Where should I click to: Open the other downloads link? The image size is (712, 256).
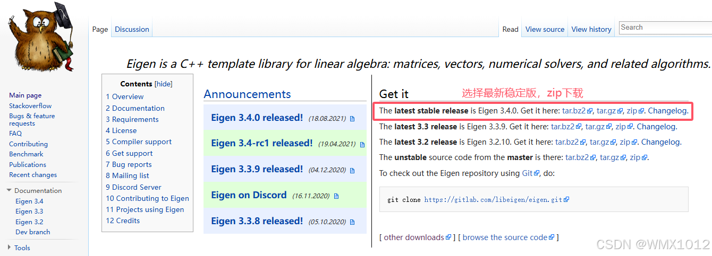418,237
